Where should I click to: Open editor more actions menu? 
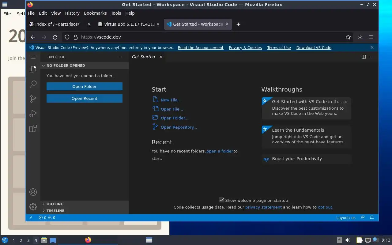(371, 57)
